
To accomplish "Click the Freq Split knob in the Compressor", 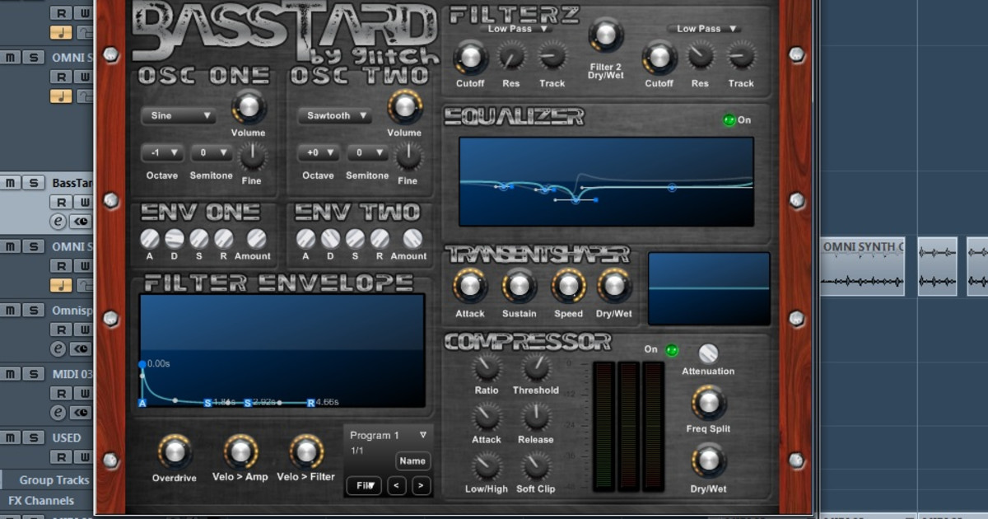I will 708,404.
